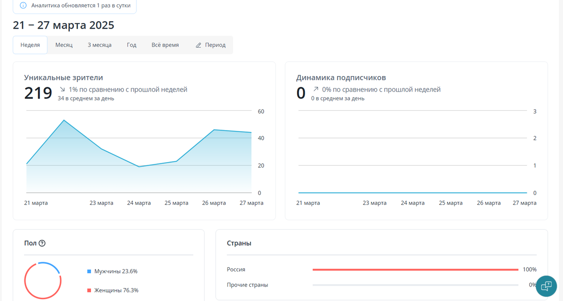Click the gender donut chart
The image size is (563, 301).
pos(43,281)
